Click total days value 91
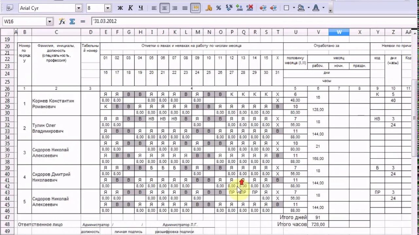The height and width of the screenshot is (235, 419). [318, 217]
